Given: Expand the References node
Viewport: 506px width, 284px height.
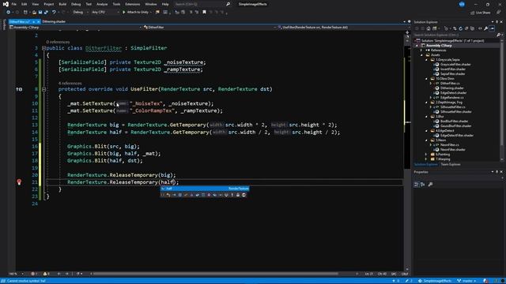Looking at the screenshot, I should coord(421,50).
